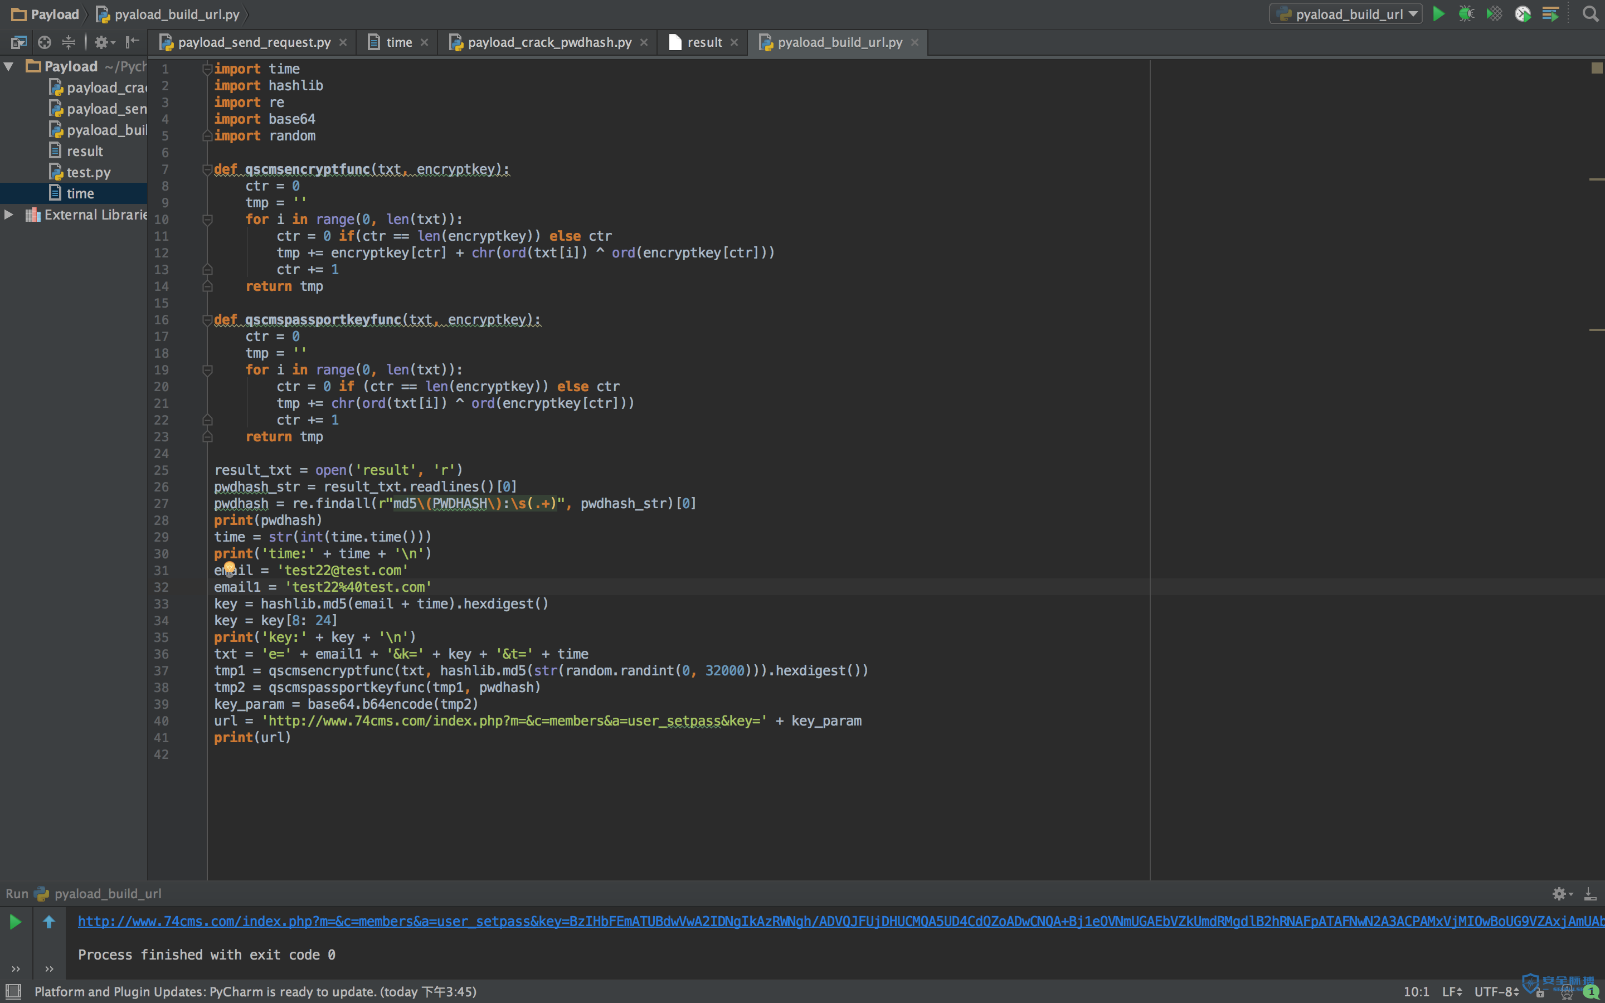The image size is (1605, 1003).
Task: Open project panel gear settings dropdown
Action: point(104,42)
